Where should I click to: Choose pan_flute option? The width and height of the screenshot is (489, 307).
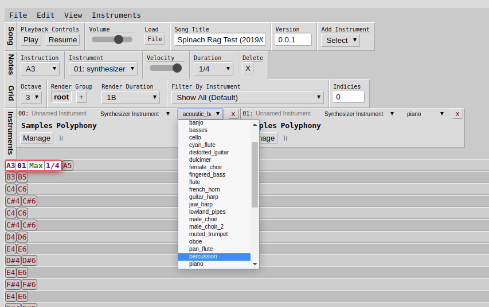pos(214,249)
